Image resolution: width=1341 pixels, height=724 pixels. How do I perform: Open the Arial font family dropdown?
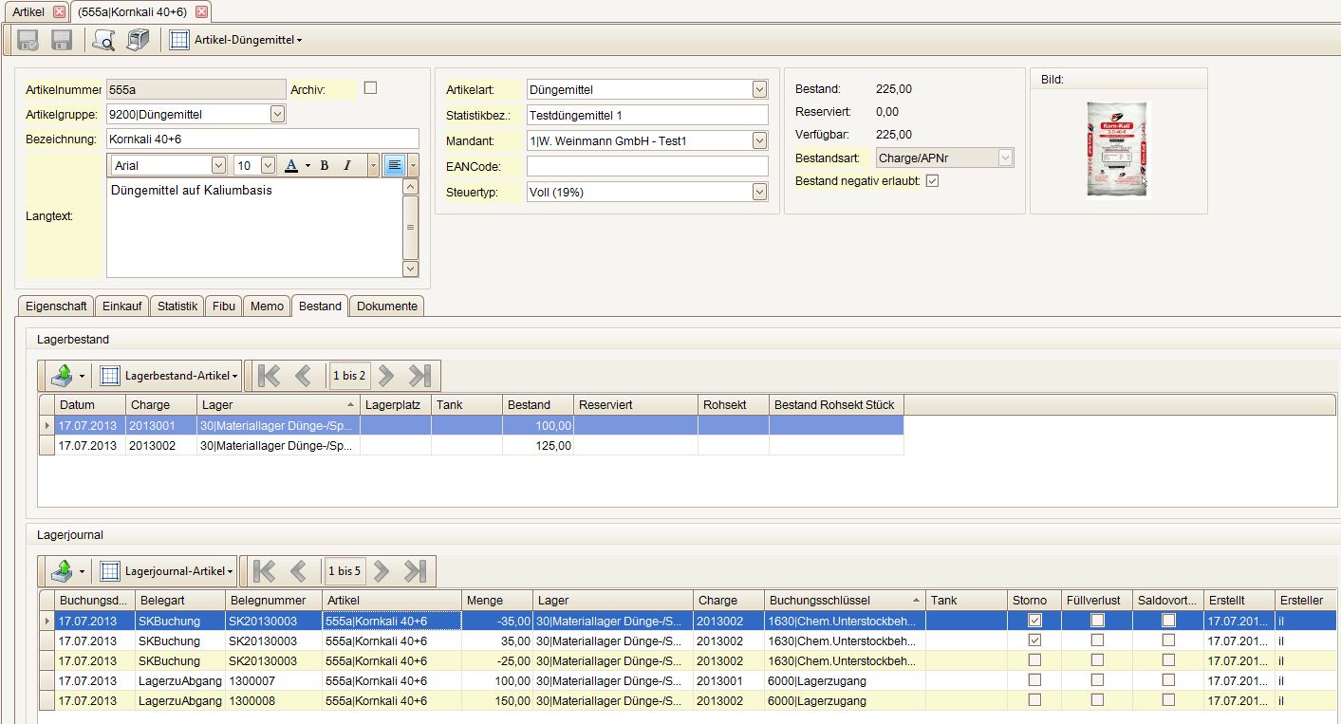(219, 165)
